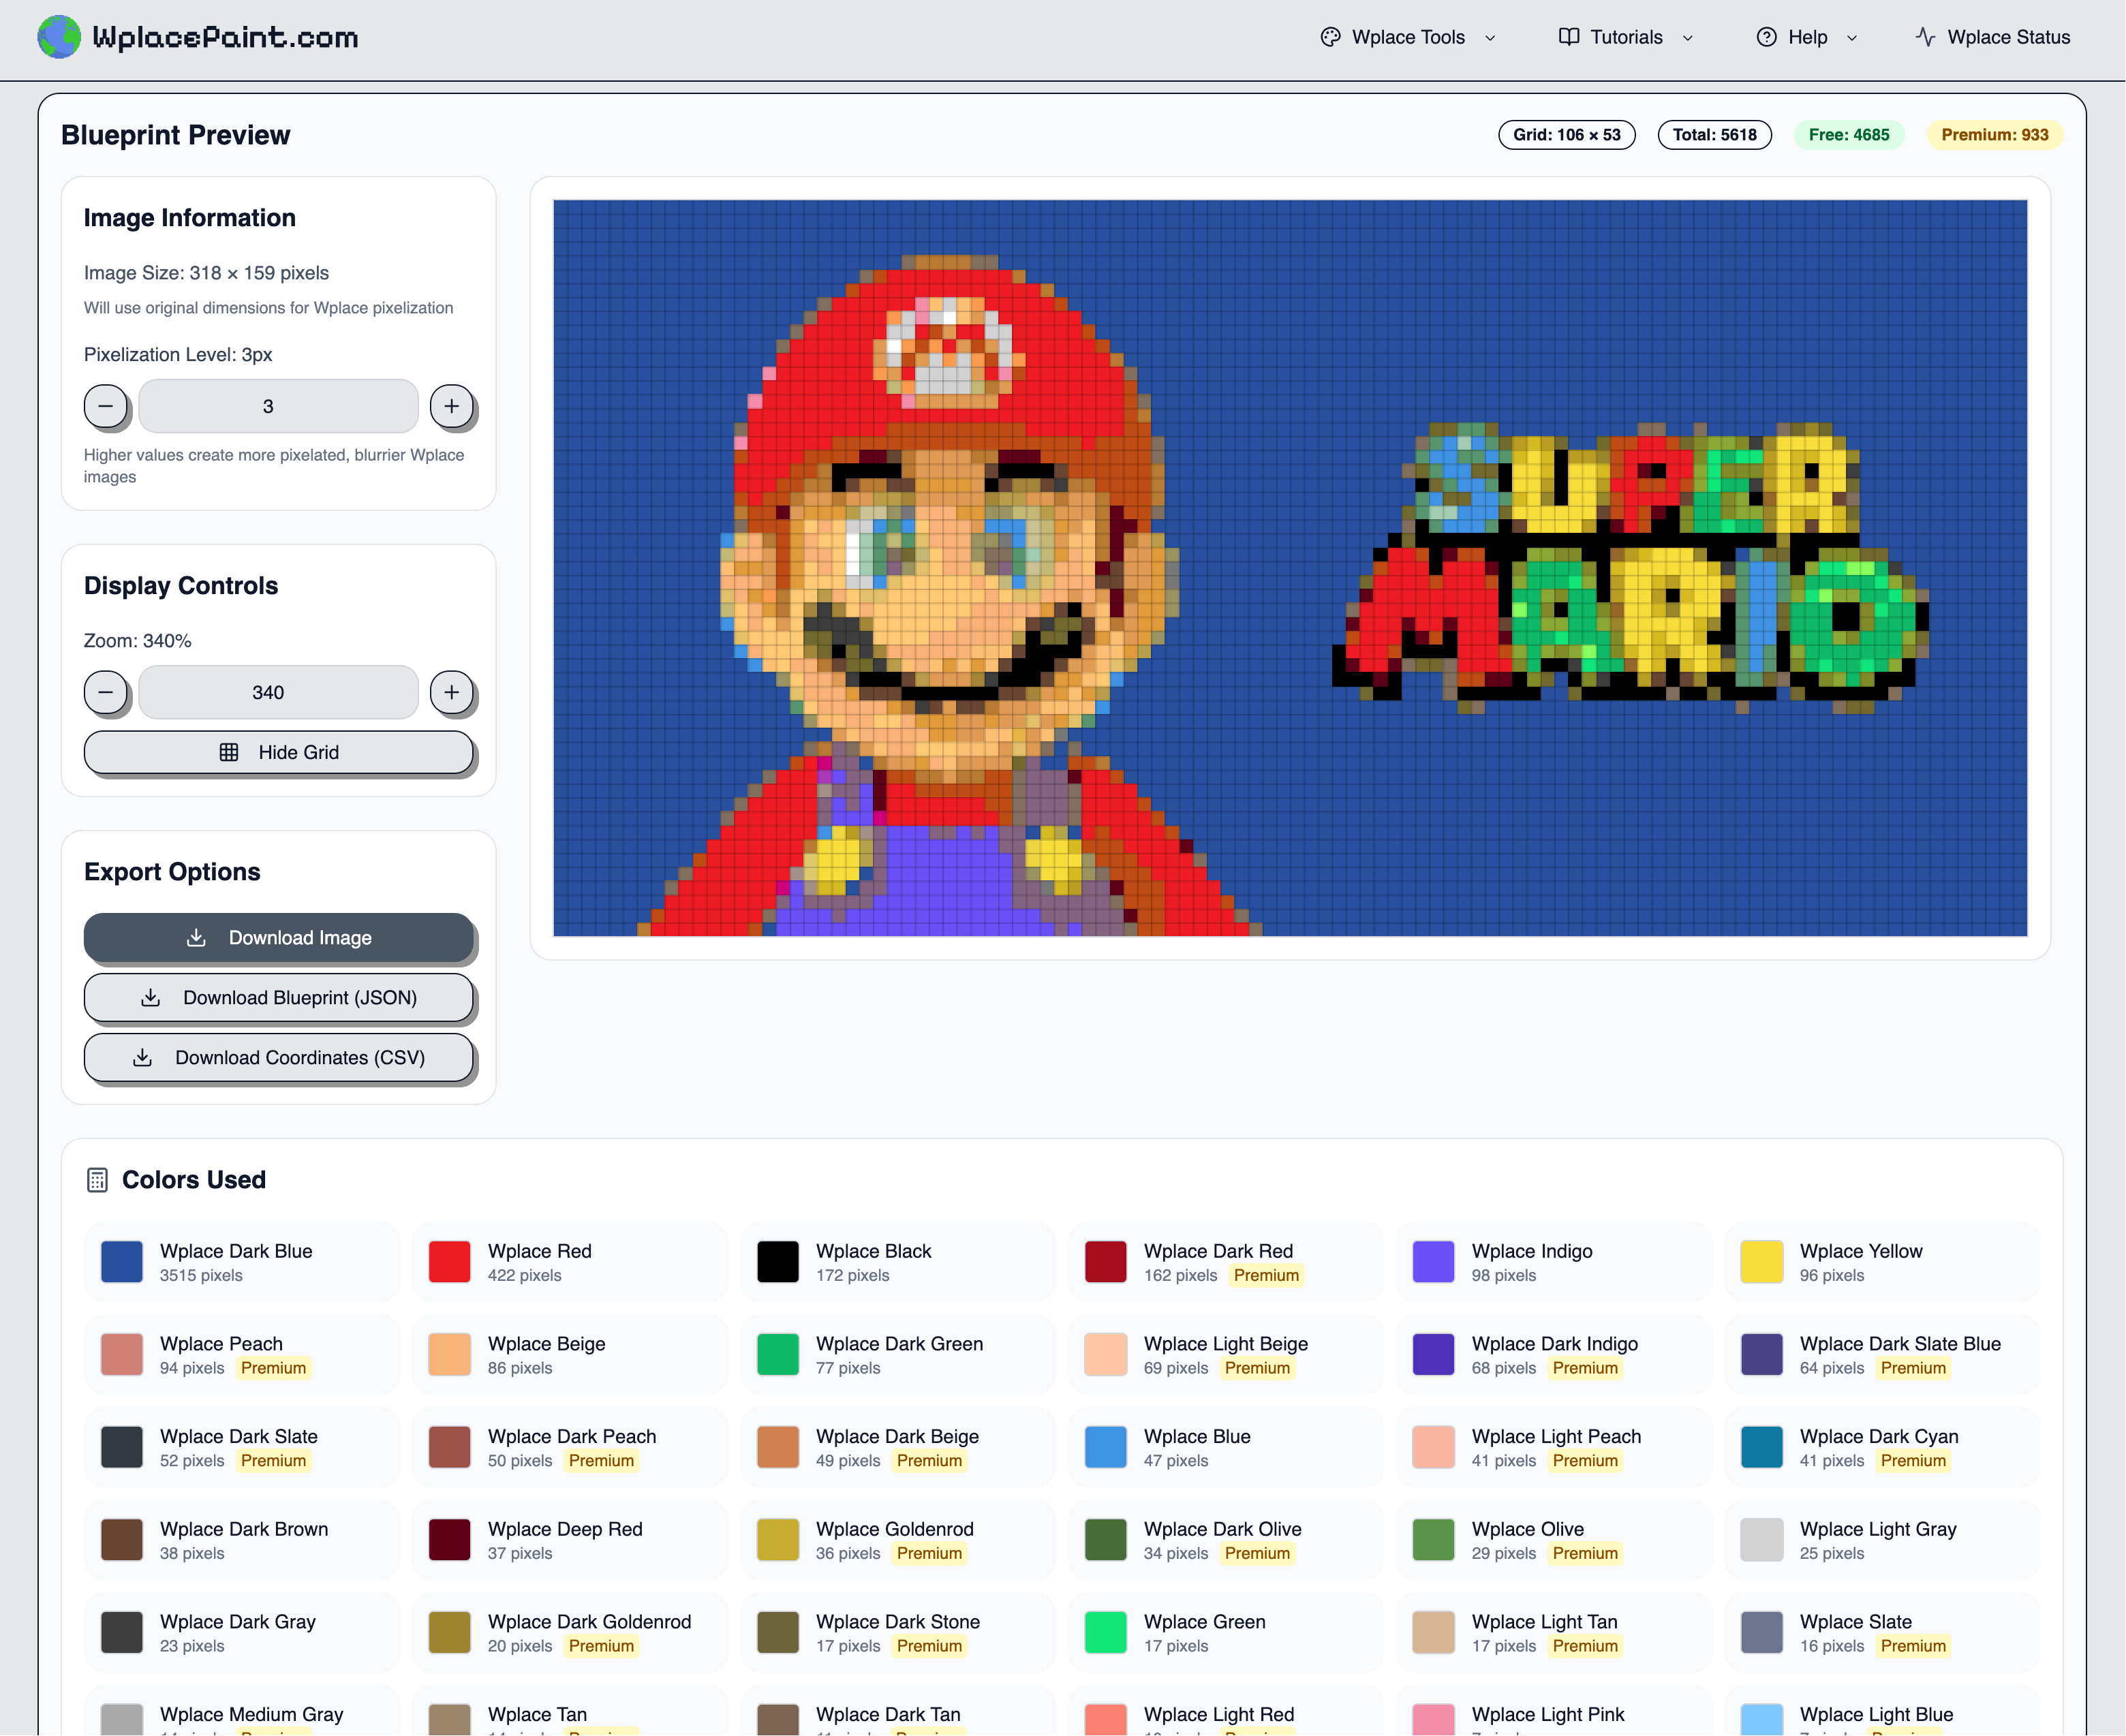Select the Wplace Red color swatch

click(450, 1262)
